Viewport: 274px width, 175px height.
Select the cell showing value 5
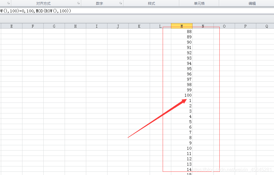coord(182,121)
